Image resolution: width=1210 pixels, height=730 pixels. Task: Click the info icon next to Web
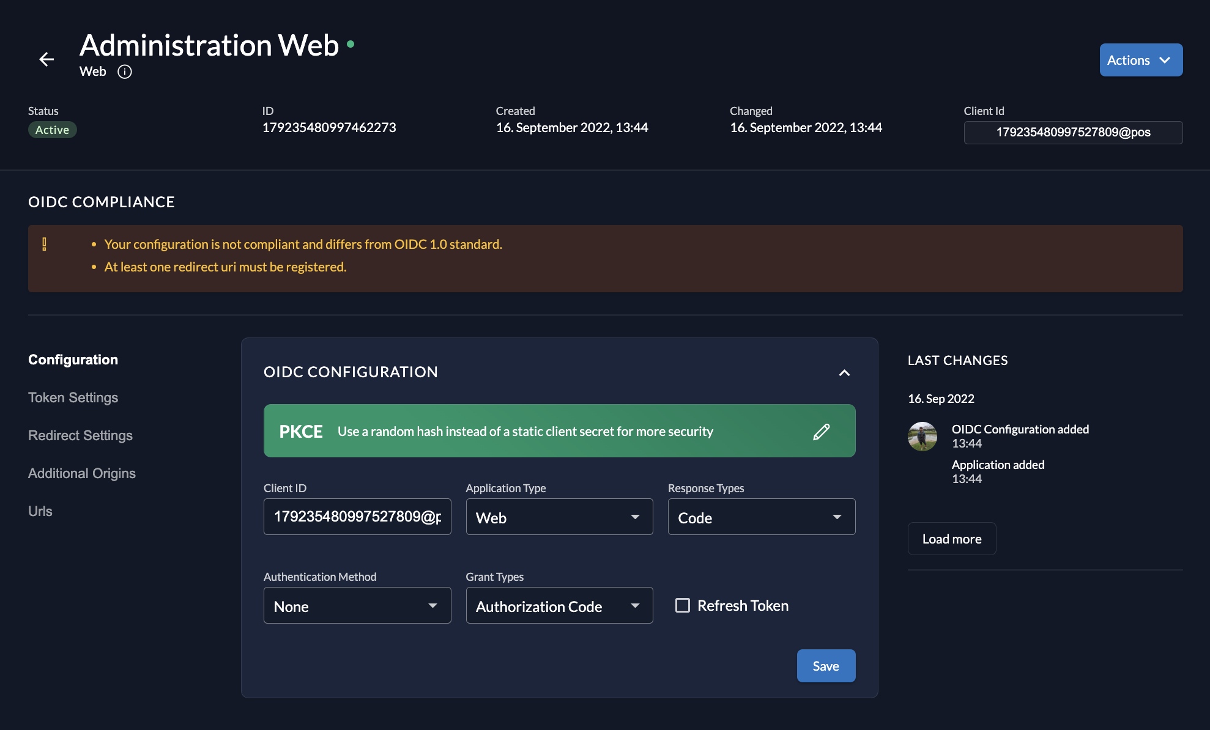[x=125, y=72]
